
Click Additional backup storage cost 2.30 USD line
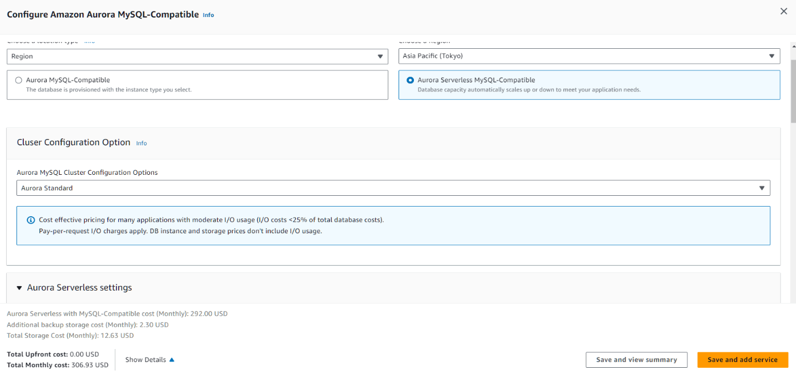[88, 325]
